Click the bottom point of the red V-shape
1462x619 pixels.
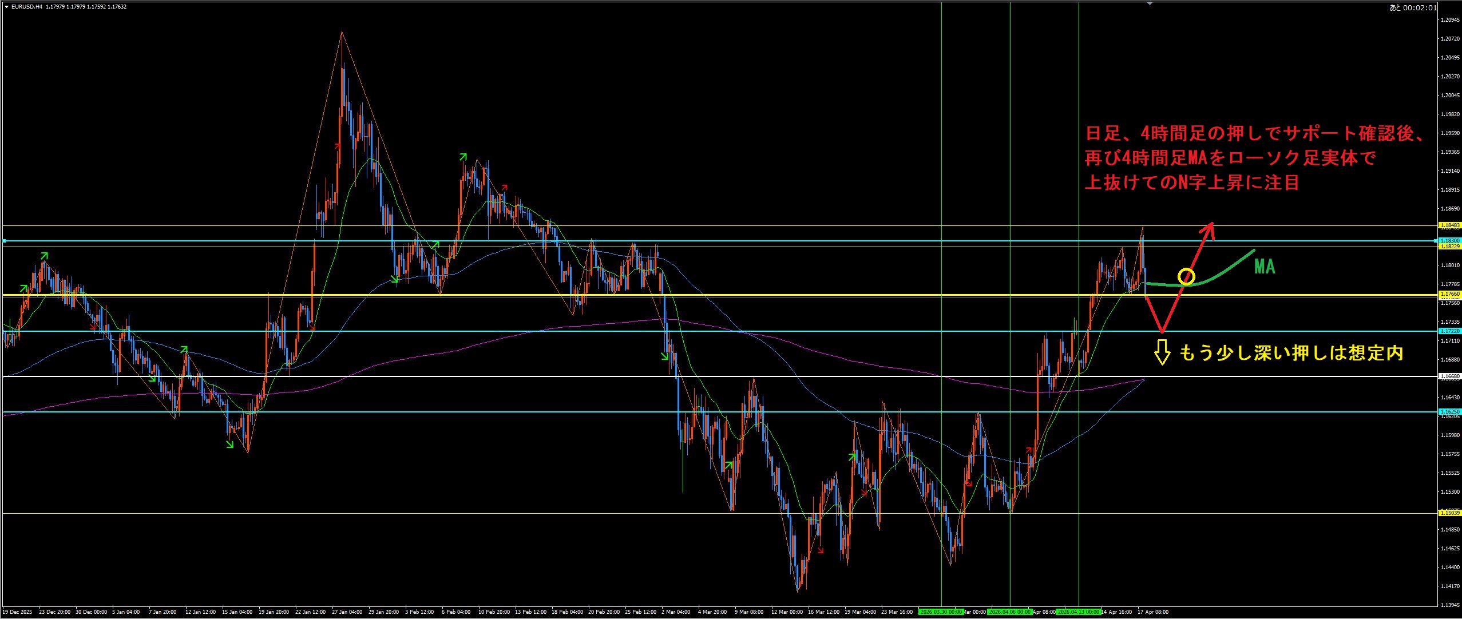pyautogui.click(x=1162, y=331)
